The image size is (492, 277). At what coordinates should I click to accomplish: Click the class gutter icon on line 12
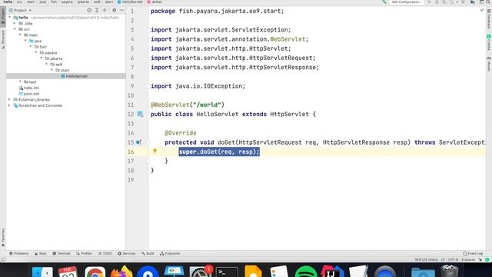click(140, 114)
